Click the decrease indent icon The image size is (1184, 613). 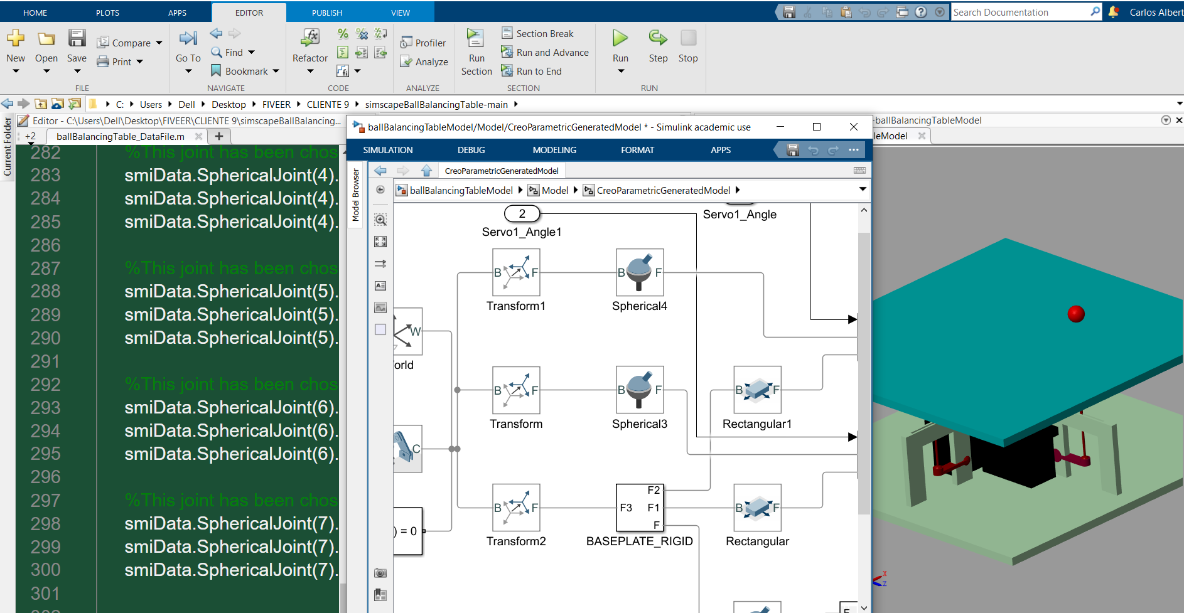pos(380,53)
